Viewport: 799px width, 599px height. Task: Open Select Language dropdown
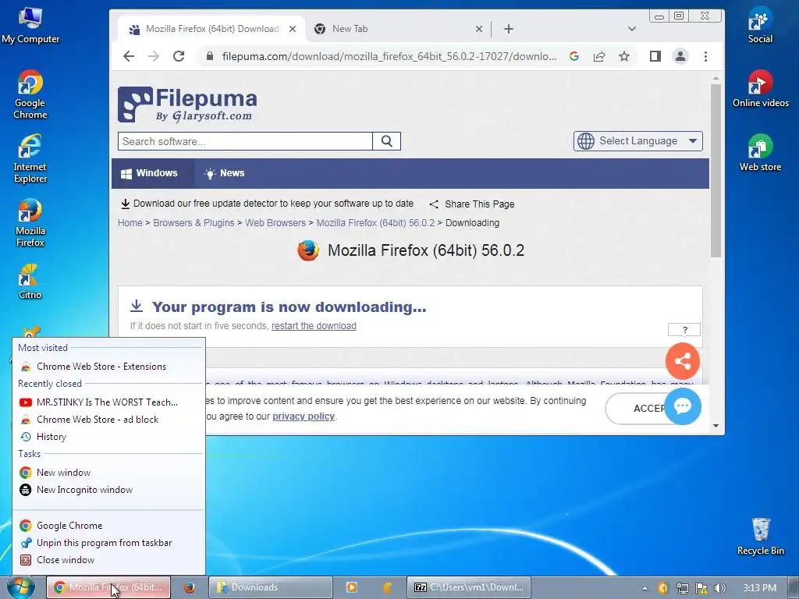pyautogui.click(x=638, y=141)
